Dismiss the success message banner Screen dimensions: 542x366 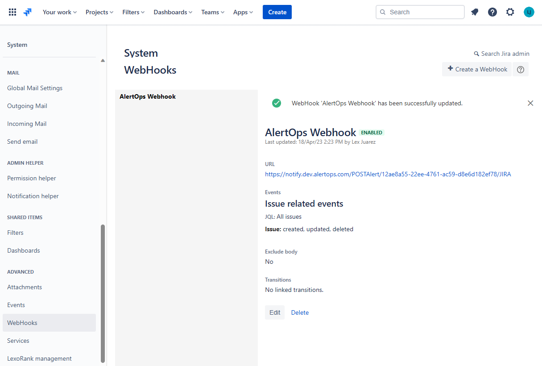point(530,103)
